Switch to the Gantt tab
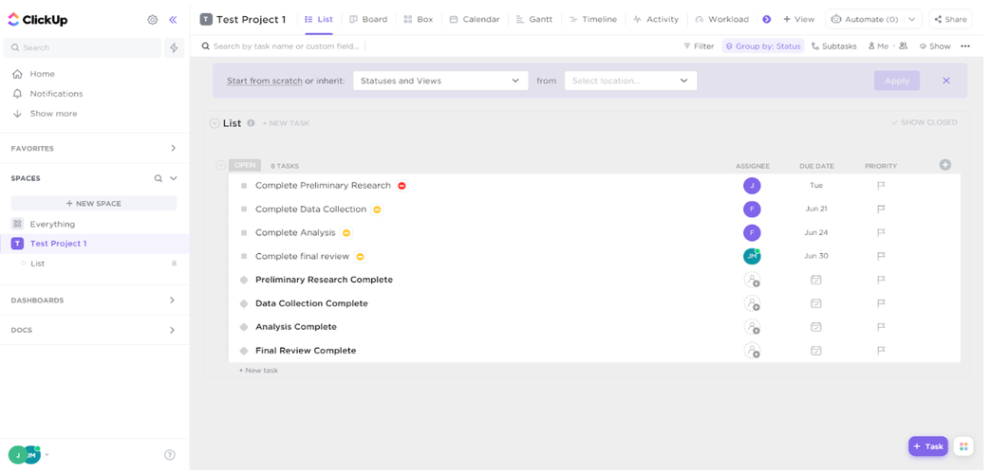Viewport: 991px width, 474px height. tap(534, 19)
